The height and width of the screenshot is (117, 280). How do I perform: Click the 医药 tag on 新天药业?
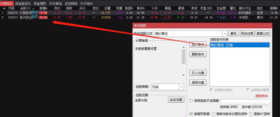(35, 17)
